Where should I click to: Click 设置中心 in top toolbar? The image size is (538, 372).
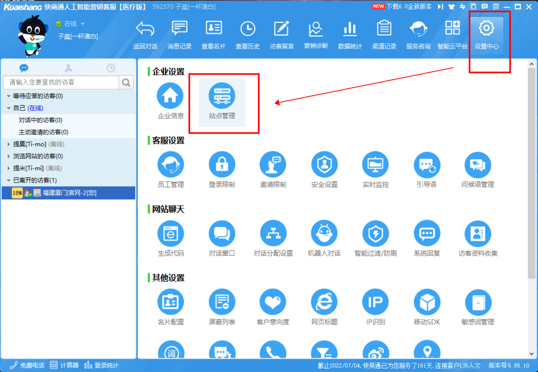[486, 35]
